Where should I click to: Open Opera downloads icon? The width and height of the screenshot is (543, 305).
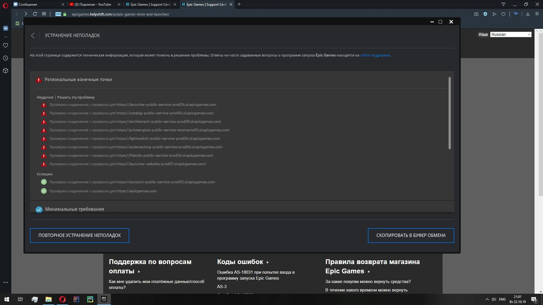[x=528, y=14]
